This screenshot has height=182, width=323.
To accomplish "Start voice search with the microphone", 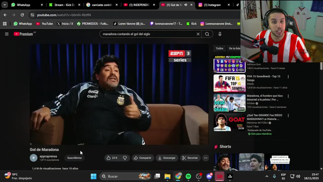I will pyautogui.click(x=220, y=34).
